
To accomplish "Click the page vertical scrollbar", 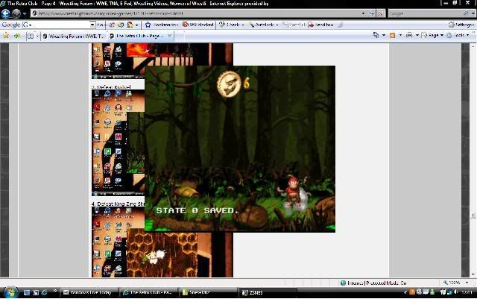I will pos(473,160).
